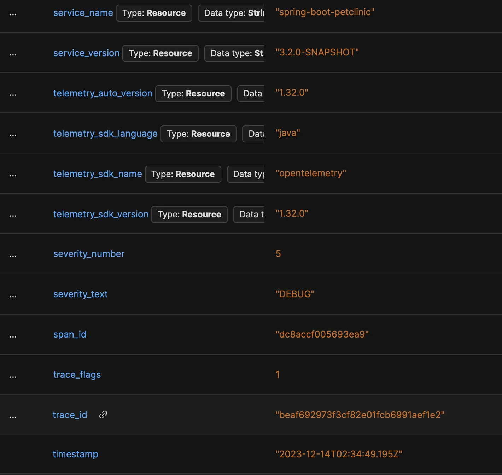
Task: Open the three-dot menu for service_version
Action: [x=13, y=55]
